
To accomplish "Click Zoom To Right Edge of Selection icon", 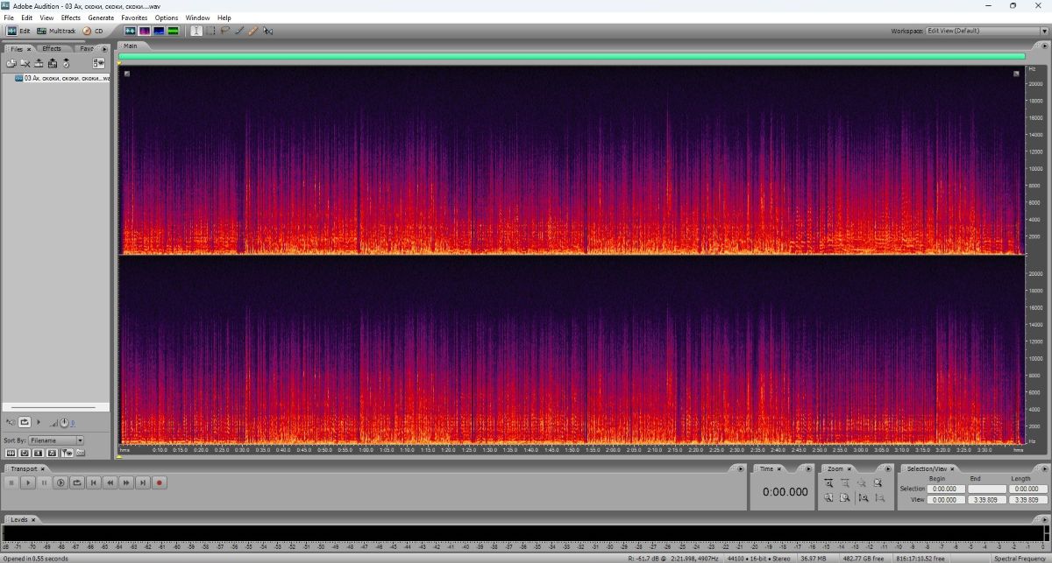I will pos(844,497).
